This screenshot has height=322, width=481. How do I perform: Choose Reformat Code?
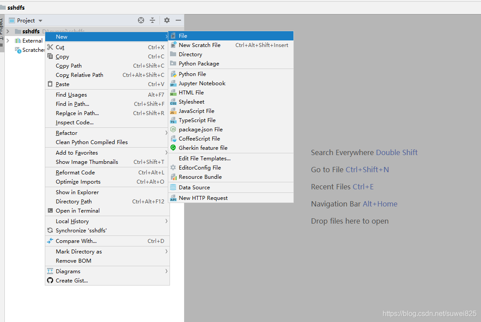tap(107, 172)
